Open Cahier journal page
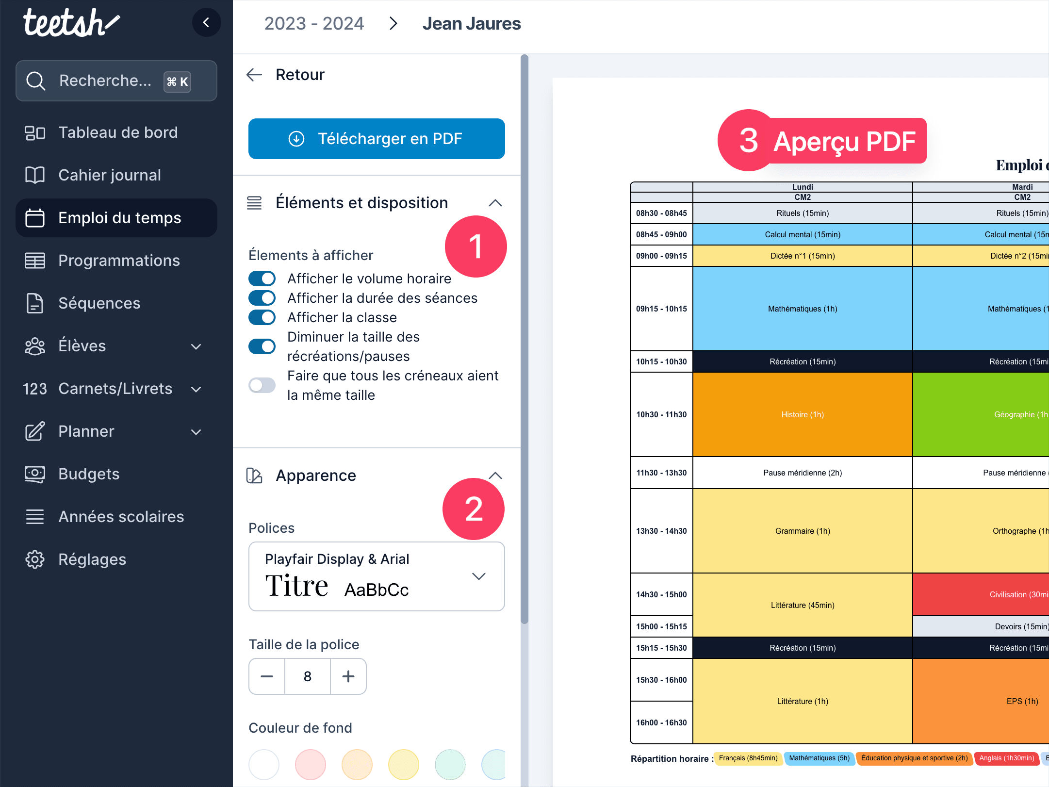The width and height of the screenshot is (1049, 787). tap(116, 175)
